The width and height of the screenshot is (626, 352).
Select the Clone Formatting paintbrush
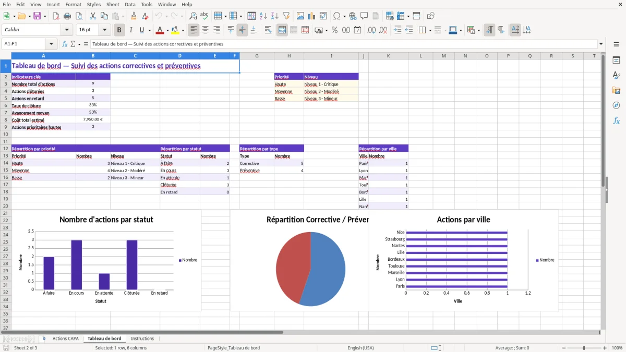pos(134,16)
